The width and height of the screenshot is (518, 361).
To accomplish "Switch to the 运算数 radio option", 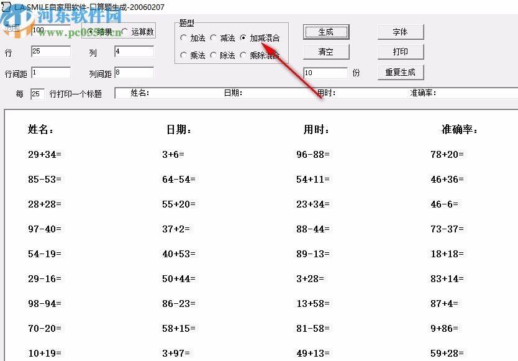I will tap(124, 30).
